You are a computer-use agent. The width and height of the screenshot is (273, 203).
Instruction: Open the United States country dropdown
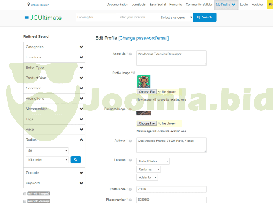[153, 161]
